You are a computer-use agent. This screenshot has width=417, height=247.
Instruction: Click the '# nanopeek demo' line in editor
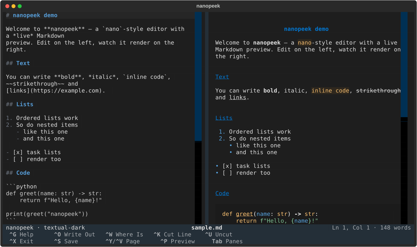coord(32,15)
